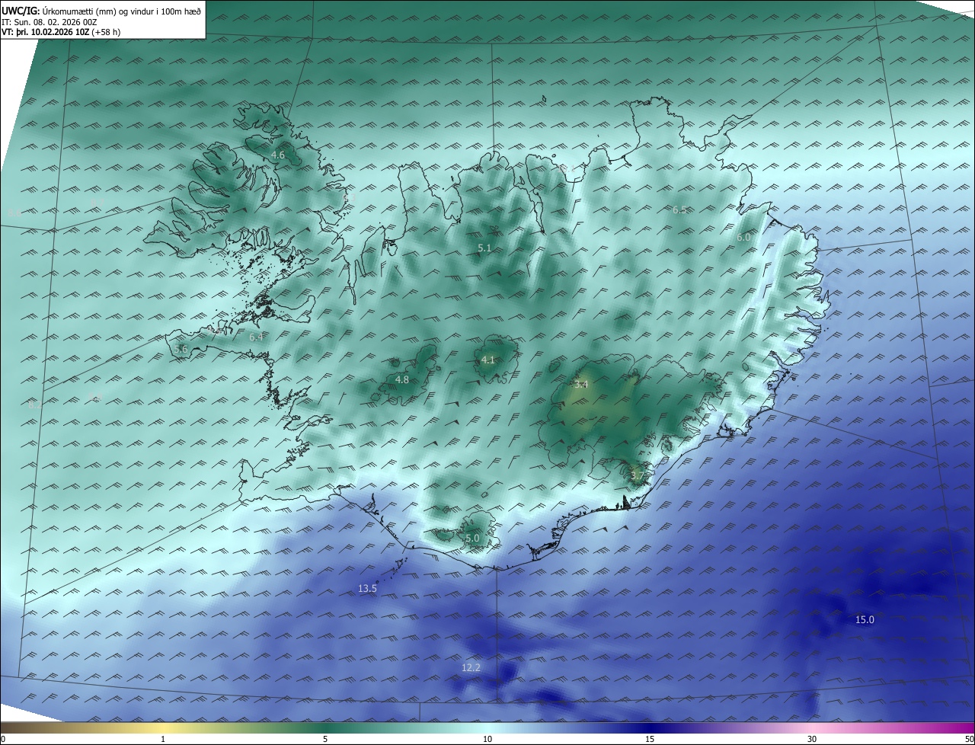Viewport: 975px width, 745px height.
Task: Click the 6.0 value near the east coast
Action: pos(743,238)
